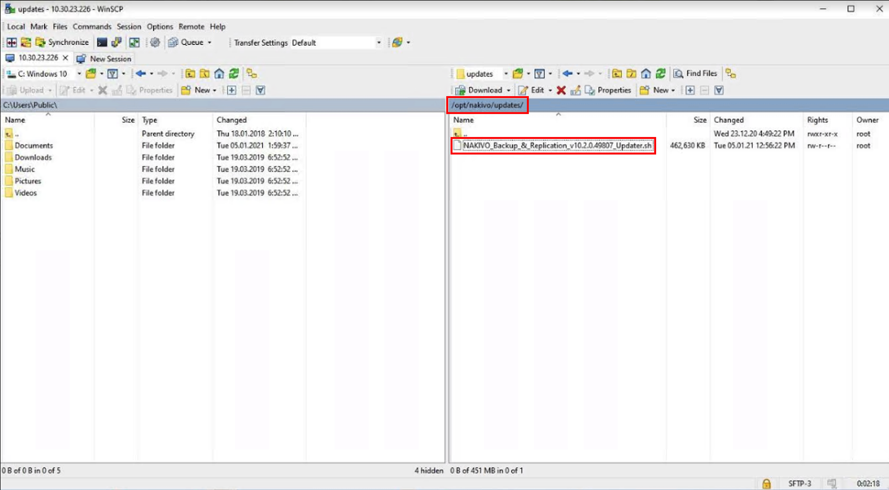Select NAKIVO Updater.sh file
The image size is (889, 490).
(x=557, y=146)
